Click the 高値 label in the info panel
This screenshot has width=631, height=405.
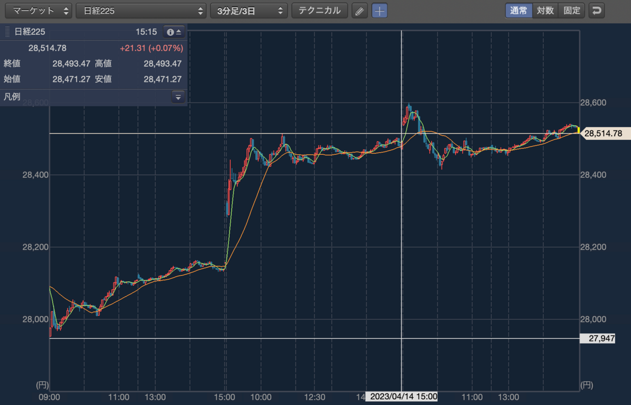[103, 64]
